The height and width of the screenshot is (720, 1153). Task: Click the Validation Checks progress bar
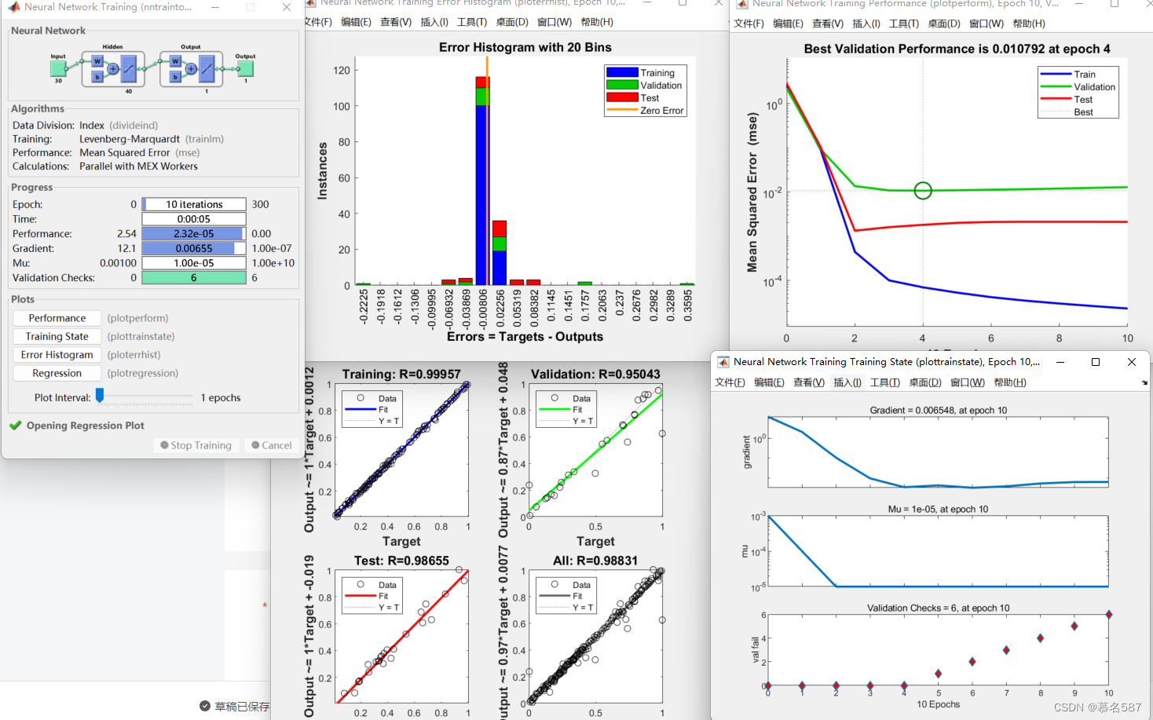(x=194, y=278)
